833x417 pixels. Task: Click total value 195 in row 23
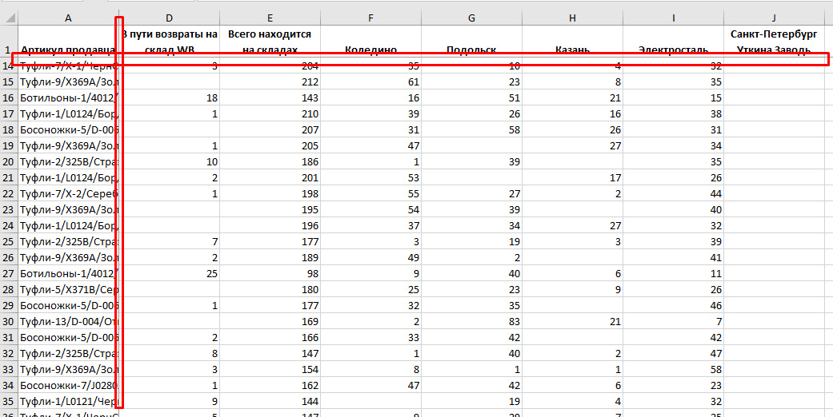[270, 209]
